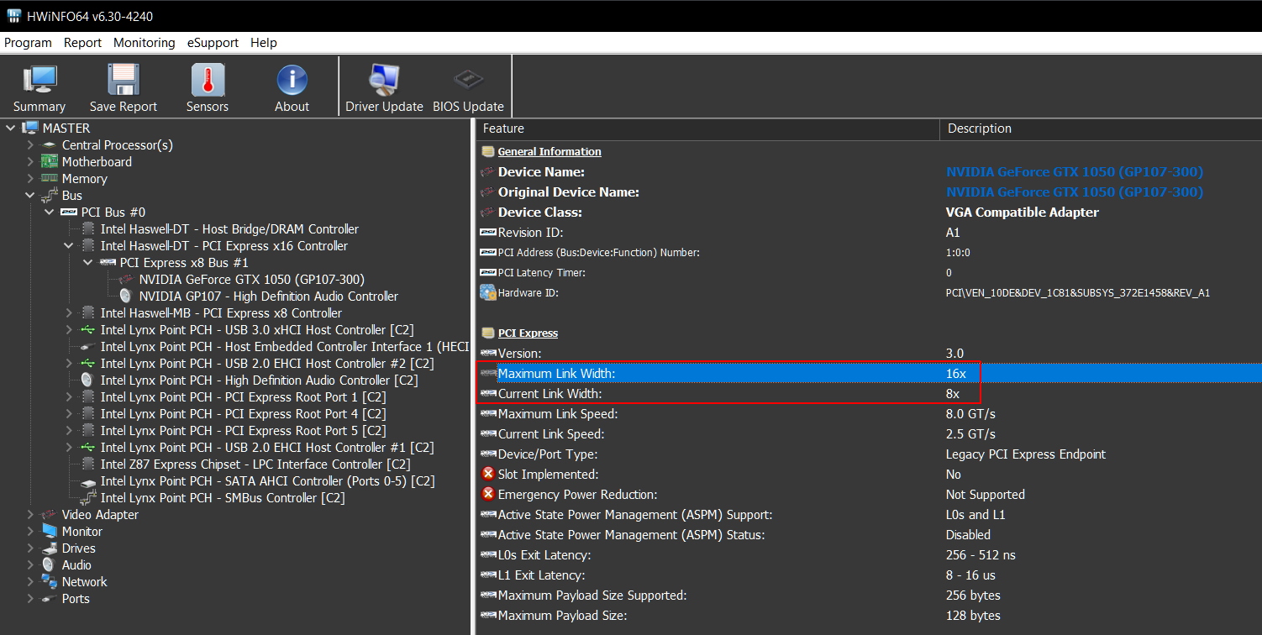The height and width of the screenshot is (635, 1262).
Task: Select the Maximum Payload Size Supported row
Action: pyautogui.click(x=869, y=595)
